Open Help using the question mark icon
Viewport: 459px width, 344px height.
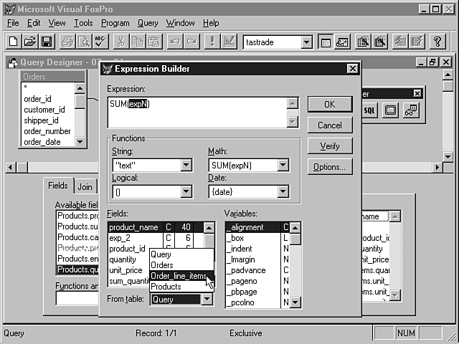pos(437,42)
